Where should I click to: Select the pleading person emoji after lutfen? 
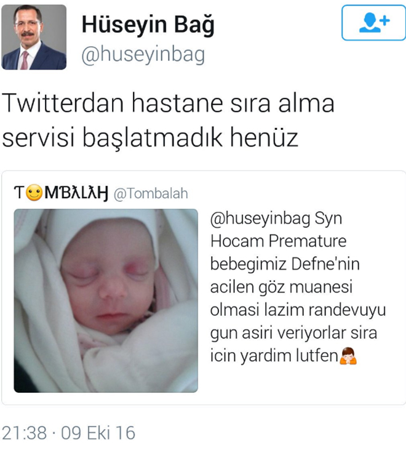(x=348, y=356)
